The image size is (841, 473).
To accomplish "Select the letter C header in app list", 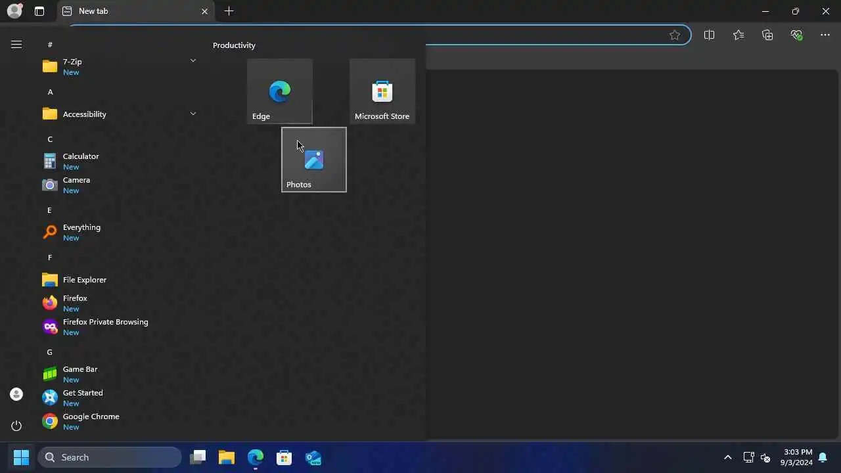I will pyautogui.click(x=50, y=139).
